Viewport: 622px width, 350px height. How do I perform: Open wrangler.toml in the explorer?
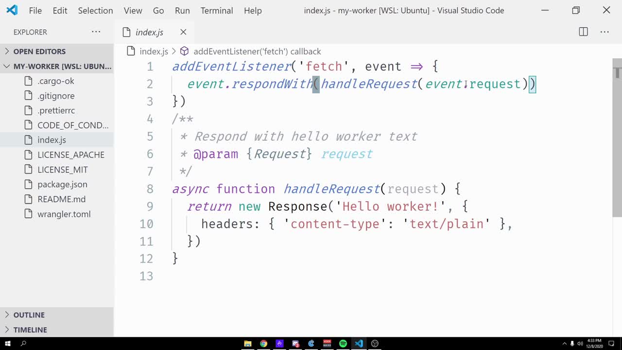point(64,214)
